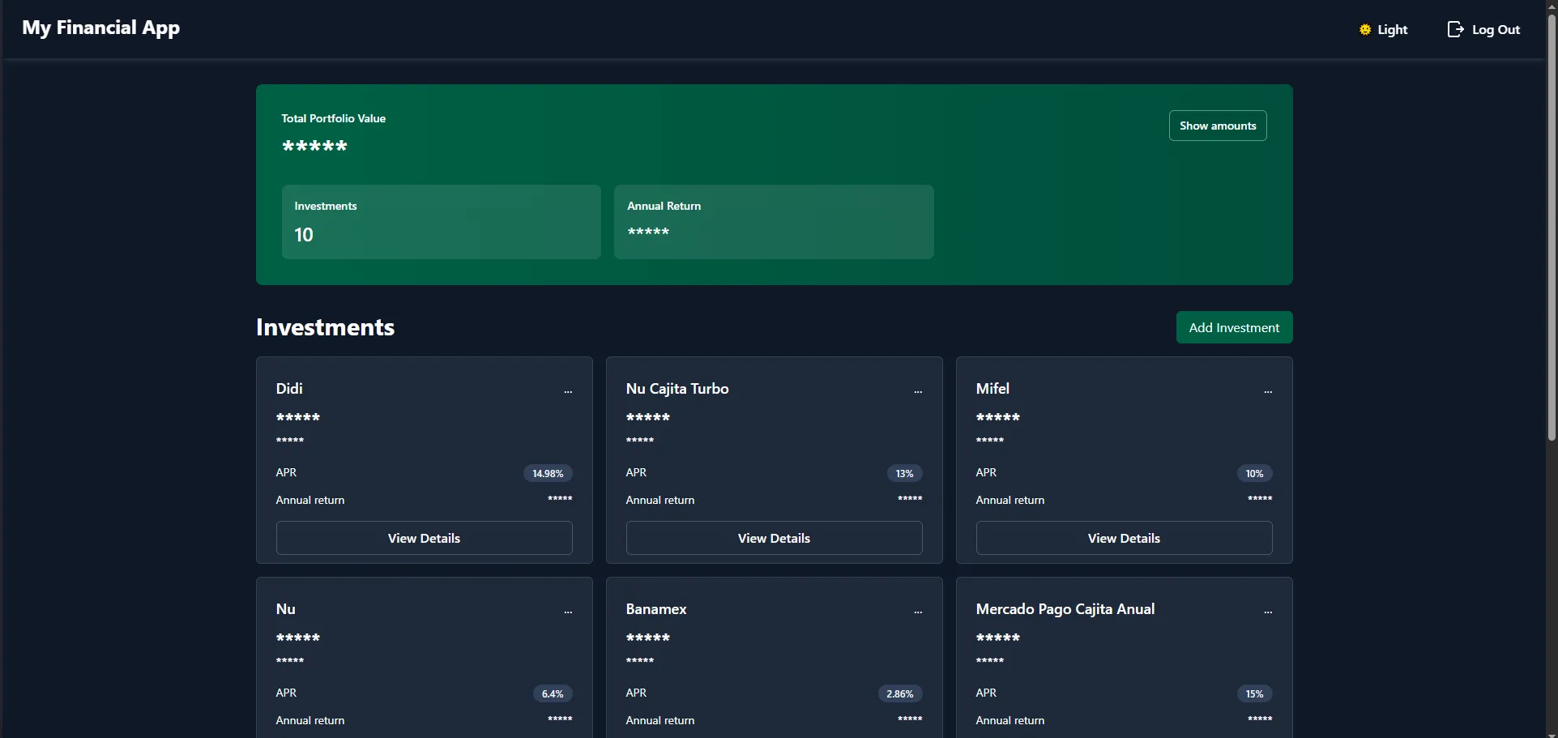Open the three-dot menu on Mercado Pago Cajita Anual card
The width and height of the screenshot is (1558, 738).
click(x=1268, y=612)
